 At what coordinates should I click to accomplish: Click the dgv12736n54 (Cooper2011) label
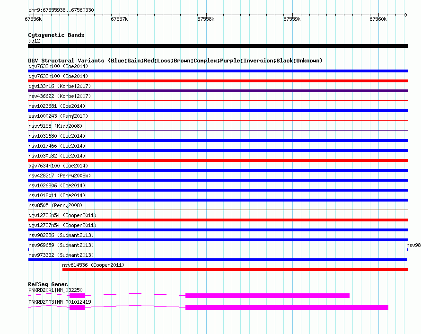62,215
